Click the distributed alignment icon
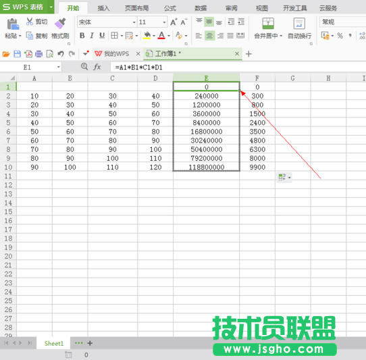Screen dimensions: 366x360 (240, 36)
